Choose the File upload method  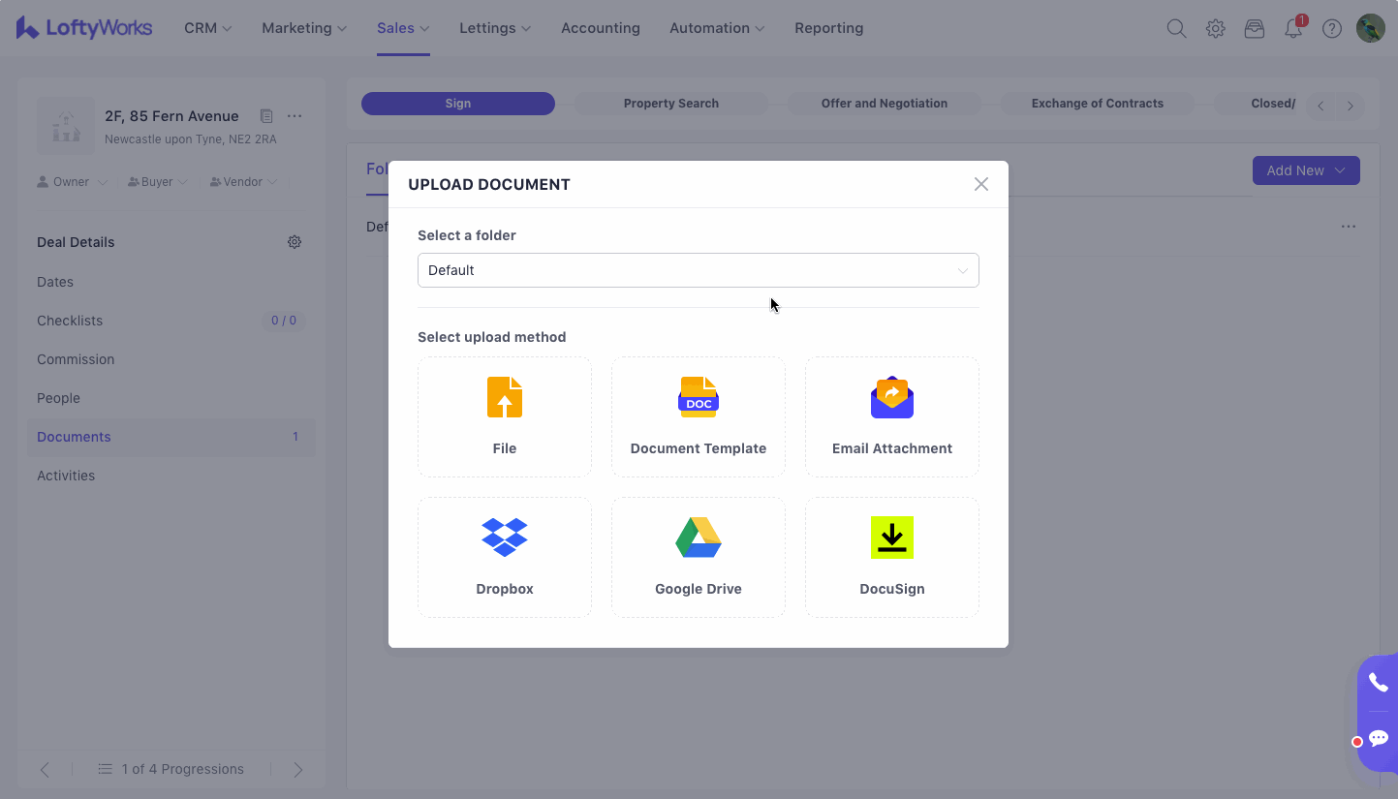tap(504, 416)
